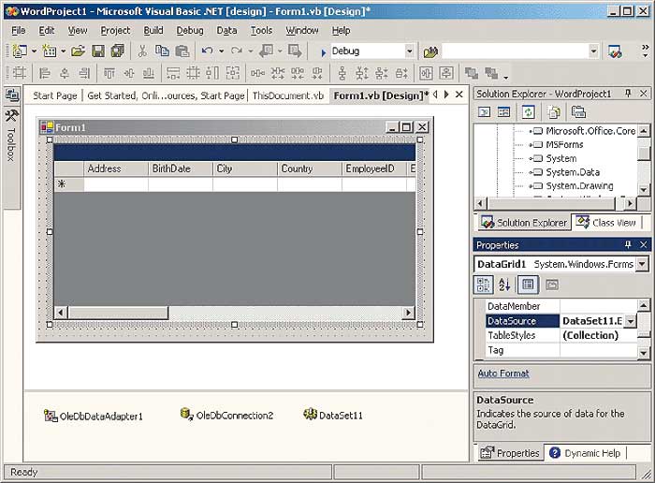Click the Find in Files icon
This screenshot has height=483, width=655.
(x=430, y=51)
